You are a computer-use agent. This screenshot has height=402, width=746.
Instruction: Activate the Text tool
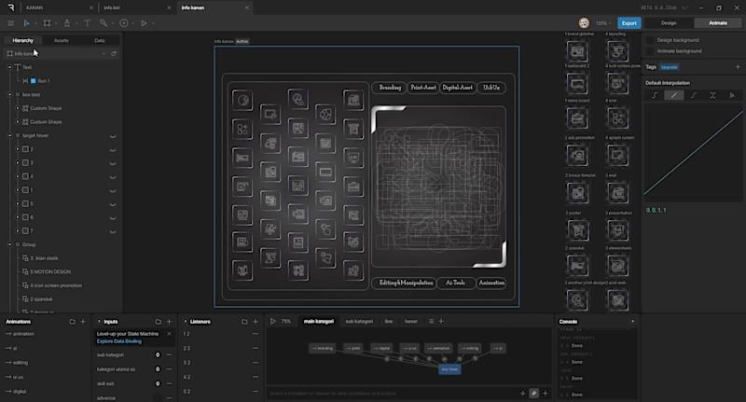(87, 22)
